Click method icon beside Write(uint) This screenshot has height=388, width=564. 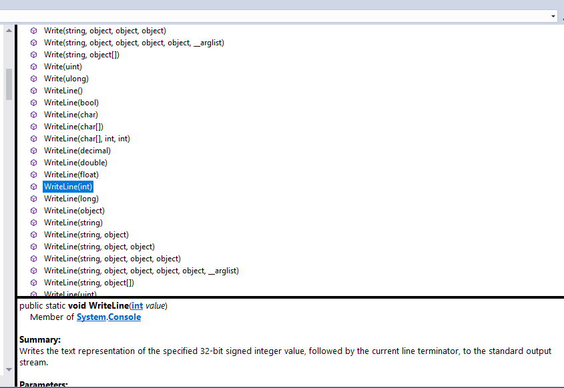coord(34,67)
